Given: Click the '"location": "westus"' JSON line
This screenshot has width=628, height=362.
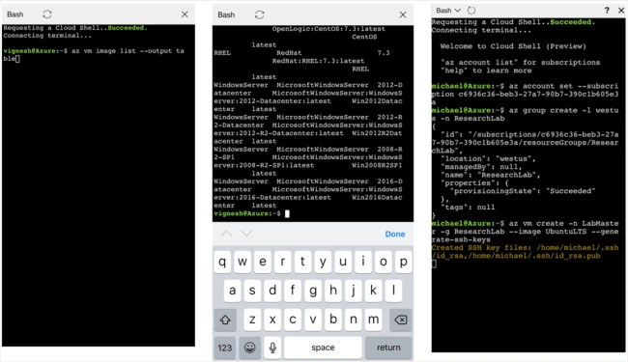Looking at the screenshot, I should (x=488, y=159).
